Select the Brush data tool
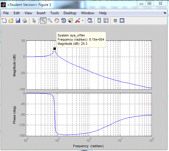The image size is (169, 151). (78, 20)
